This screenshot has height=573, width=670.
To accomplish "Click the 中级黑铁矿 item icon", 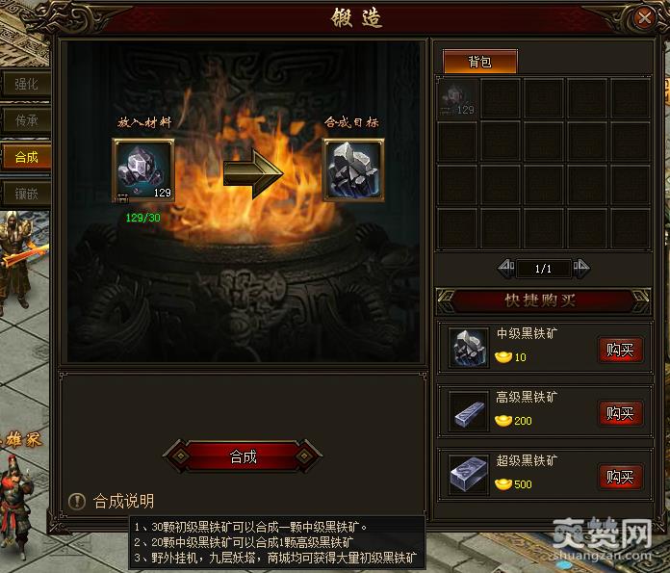I will [x=468, y=348].
